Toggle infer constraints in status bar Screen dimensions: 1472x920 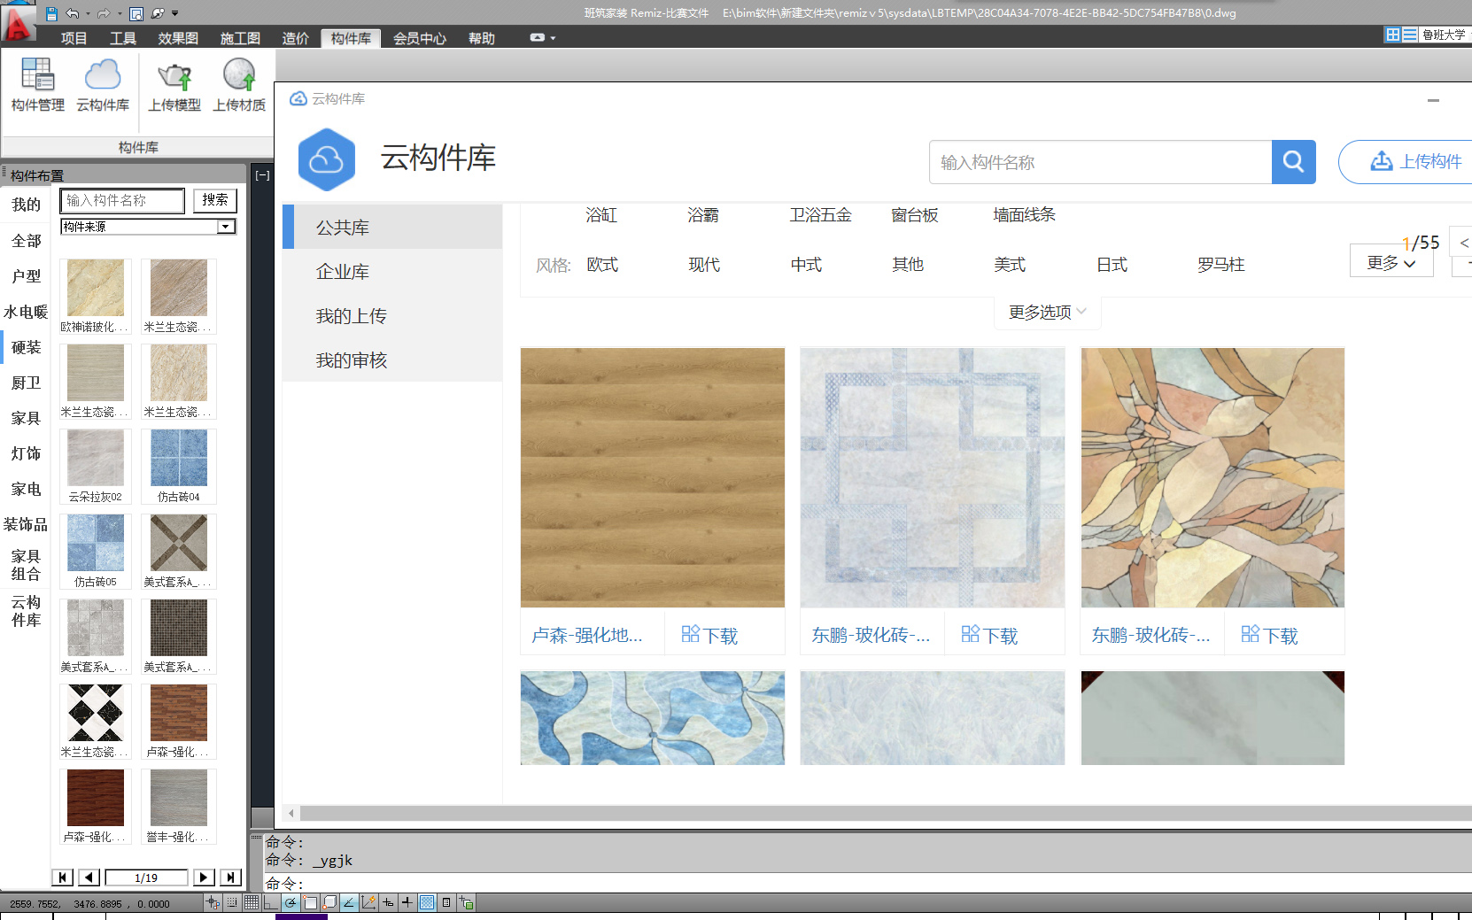tap(212, 902)
